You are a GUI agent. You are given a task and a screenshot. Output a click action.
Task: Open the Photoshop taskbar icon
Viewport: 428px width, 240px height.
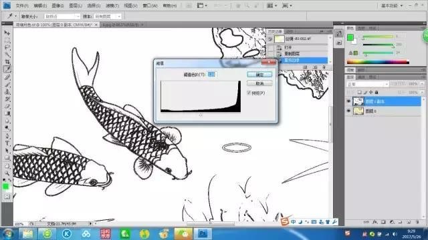(x=203, y=234)
